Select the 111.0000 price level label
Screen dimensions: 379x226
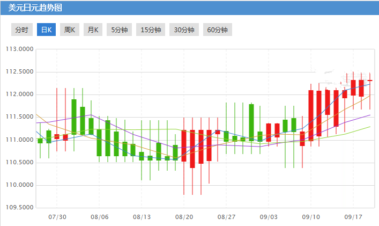19,140
